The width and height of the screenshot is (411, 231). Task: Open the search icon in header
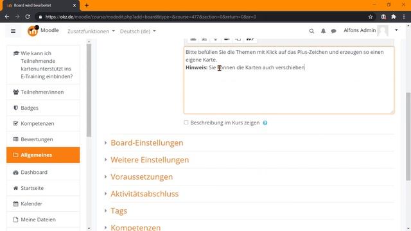[311, 31]
